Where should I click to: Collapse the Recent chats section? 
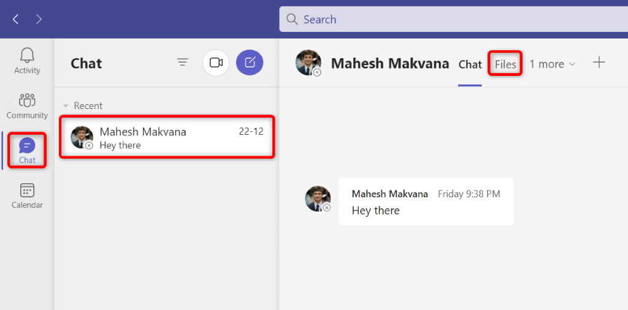(x=66, y=106)
